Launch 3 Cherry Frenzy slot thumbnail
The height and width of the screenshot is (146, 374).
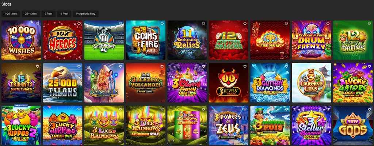(x=187, y=83)
